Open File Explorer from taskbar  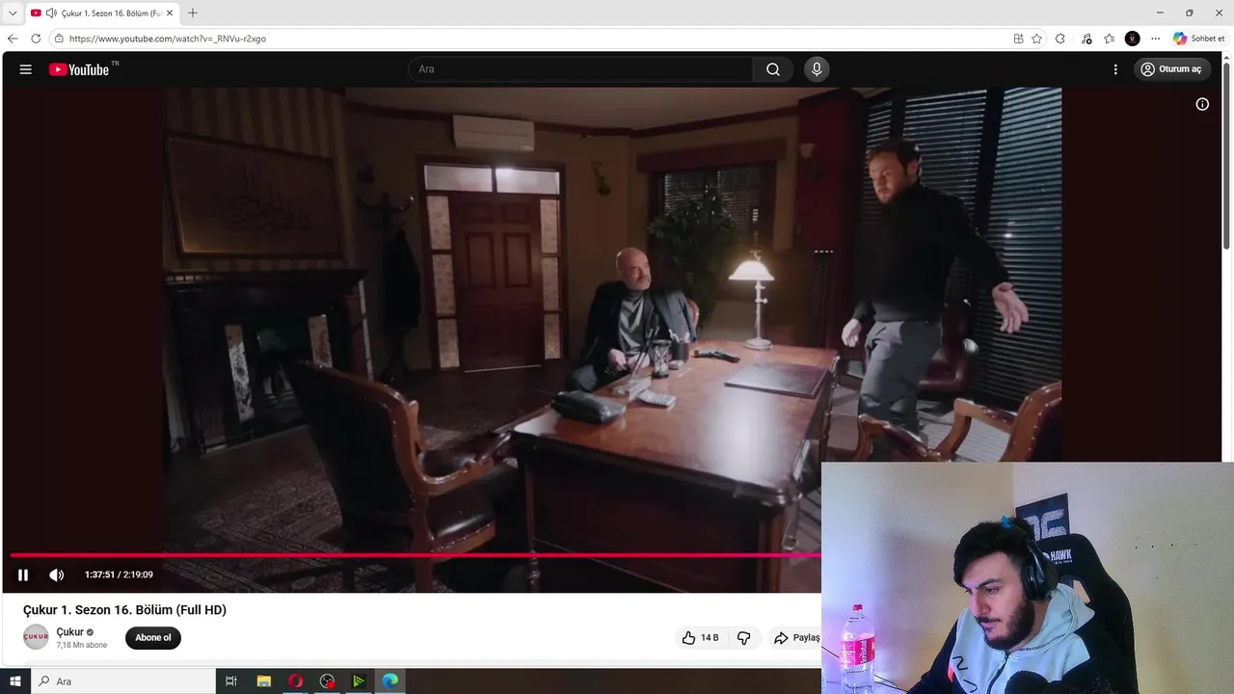click(263, 681)
